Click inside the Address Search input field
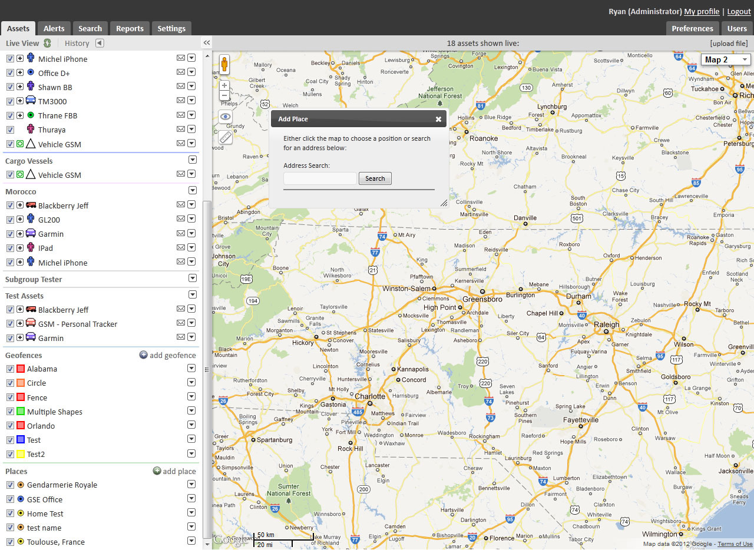 pos(320,178)
